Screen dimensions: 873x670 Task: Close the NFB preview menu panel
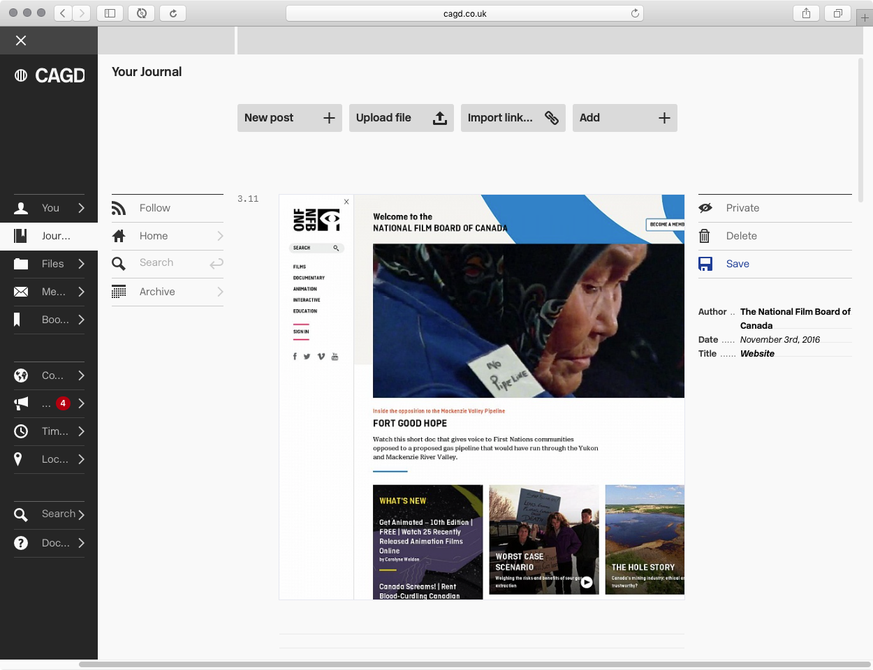(346, 202)
